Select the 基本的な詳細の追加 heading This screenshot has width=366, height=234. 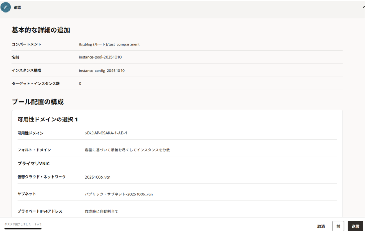41,30
